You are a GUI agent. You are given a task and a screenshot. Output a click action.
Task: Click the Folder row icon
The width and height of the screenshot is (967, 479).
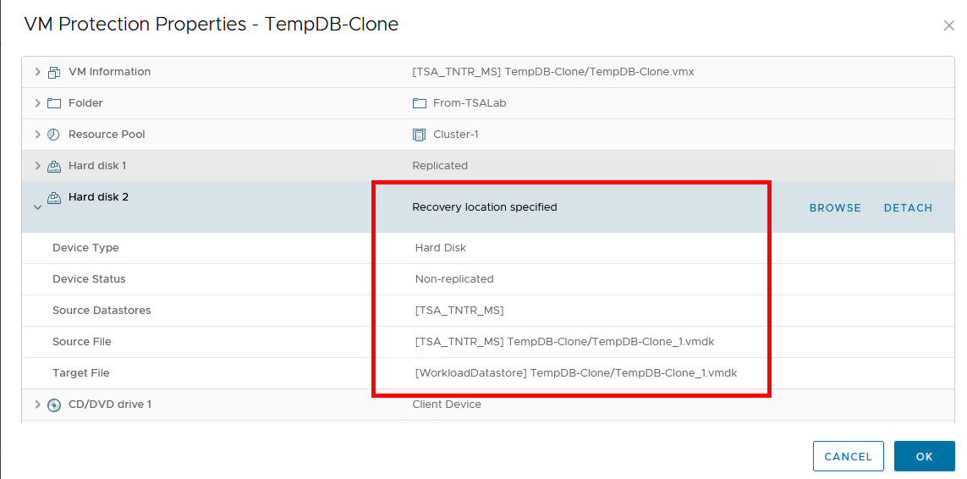[54, 103]
